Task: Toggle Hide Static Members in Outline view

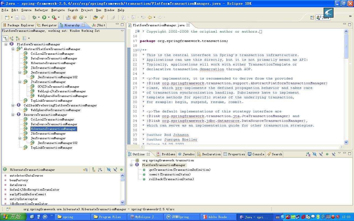Action: click(321, 154)
